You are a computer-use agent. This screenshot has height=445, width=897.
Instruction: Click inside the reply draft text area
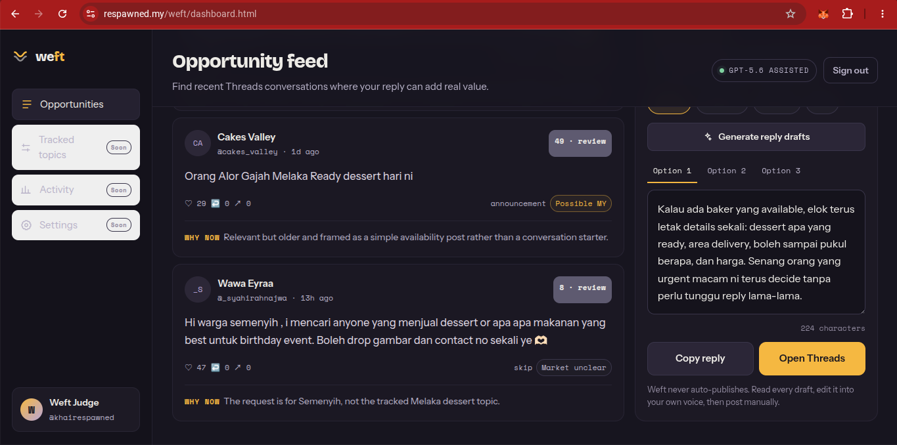pyautogui.click(x=756, y=253)
